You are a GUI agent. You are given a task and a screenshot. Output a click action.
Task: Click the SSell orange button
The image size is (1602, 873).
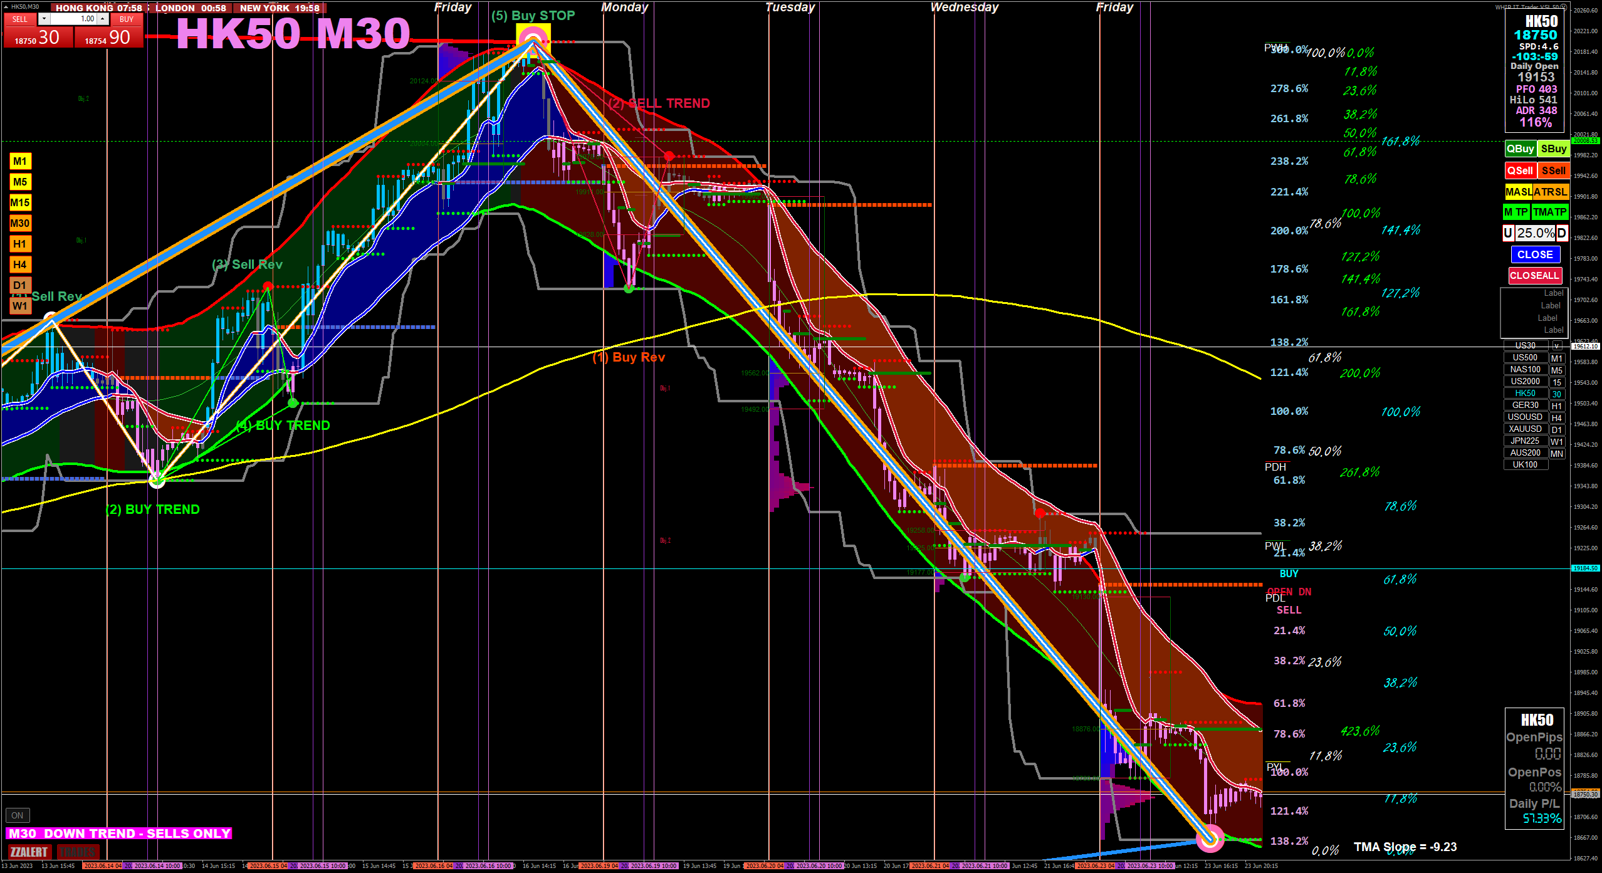coord(1553,170)
